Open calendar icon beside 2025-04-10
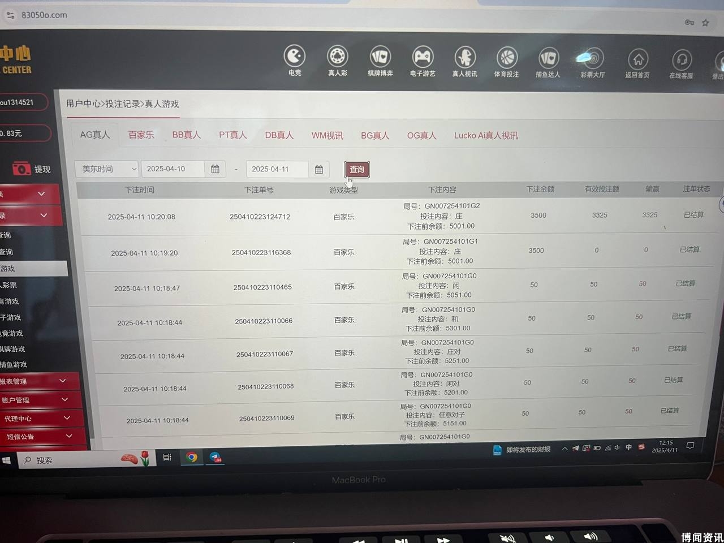 (x=215, y=169)
